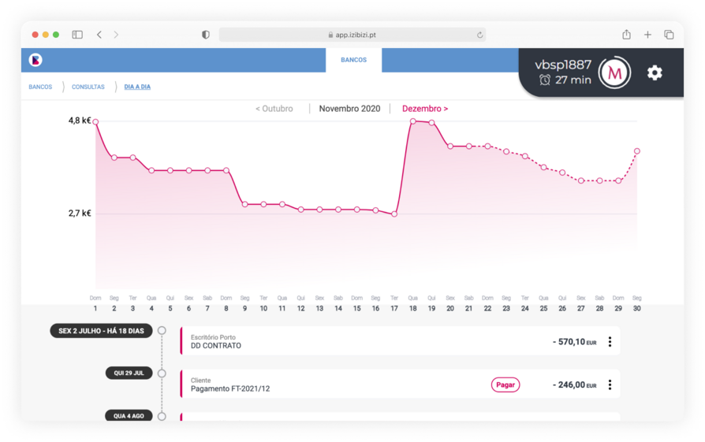This screenshot has height=442, width=705.
Task: Reload the page from address bar
Action: [479, 35]
